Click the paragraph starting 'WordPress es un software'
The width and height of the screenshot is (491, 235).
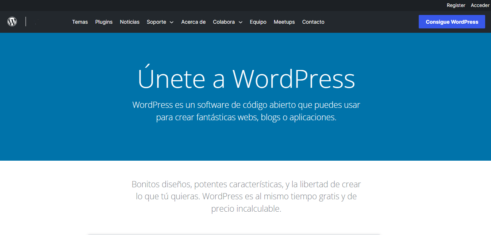coord(246,111)
